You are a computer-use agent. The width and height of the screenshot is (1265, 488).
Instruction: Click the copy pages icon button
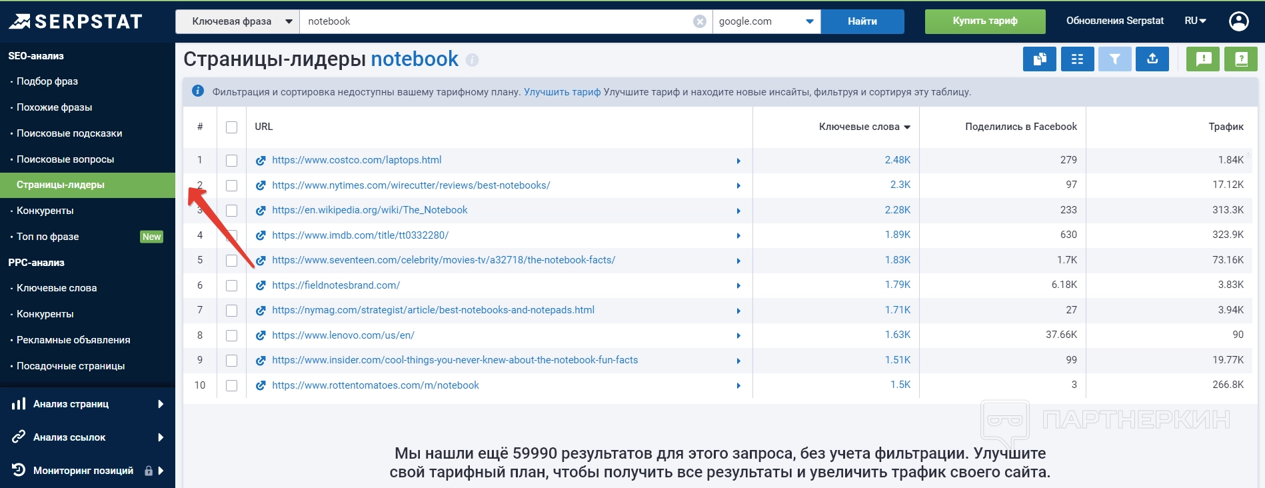click(1039, 59)
